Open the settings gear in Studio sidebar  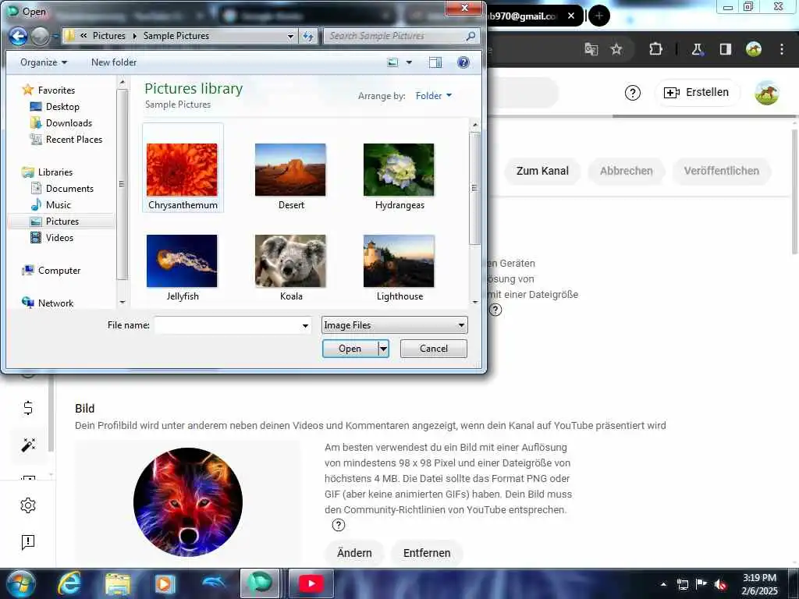pos(28,505)
